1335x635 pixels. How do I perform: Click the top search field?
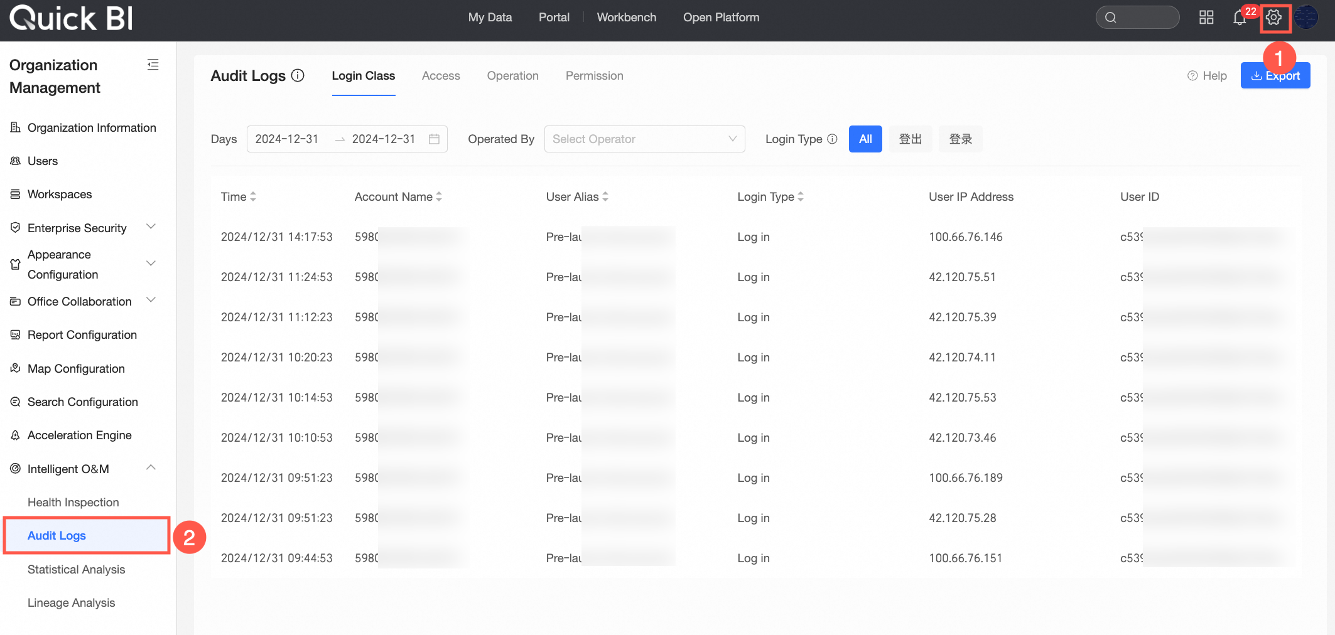pos(1137,18)
